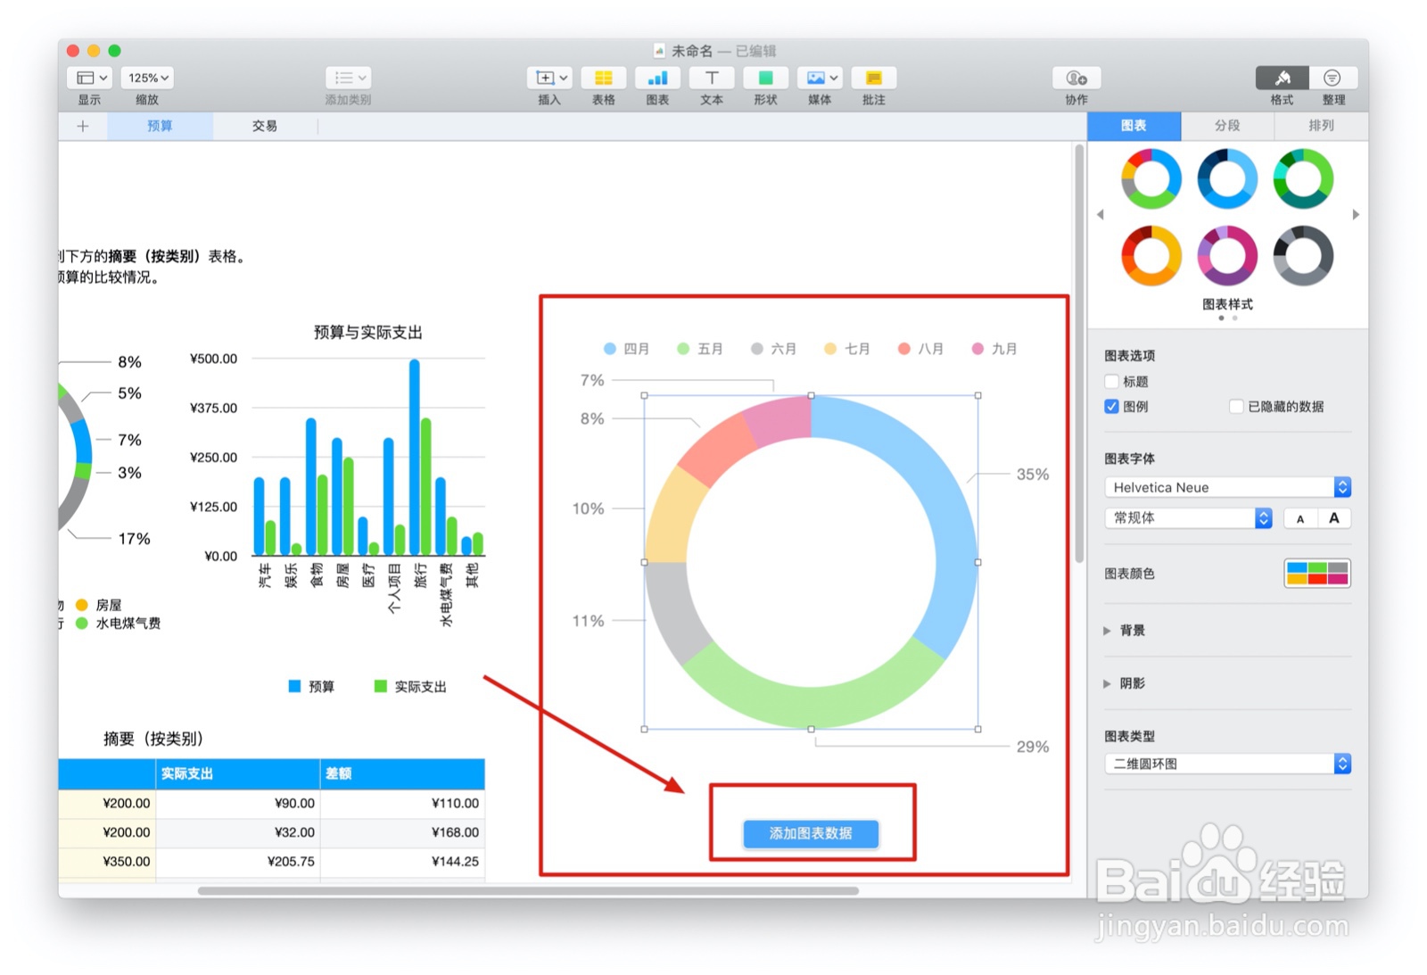Enable the 标题 chart title checkbox
This screenshot has width=1427, height=975.
coord(1111,381)
